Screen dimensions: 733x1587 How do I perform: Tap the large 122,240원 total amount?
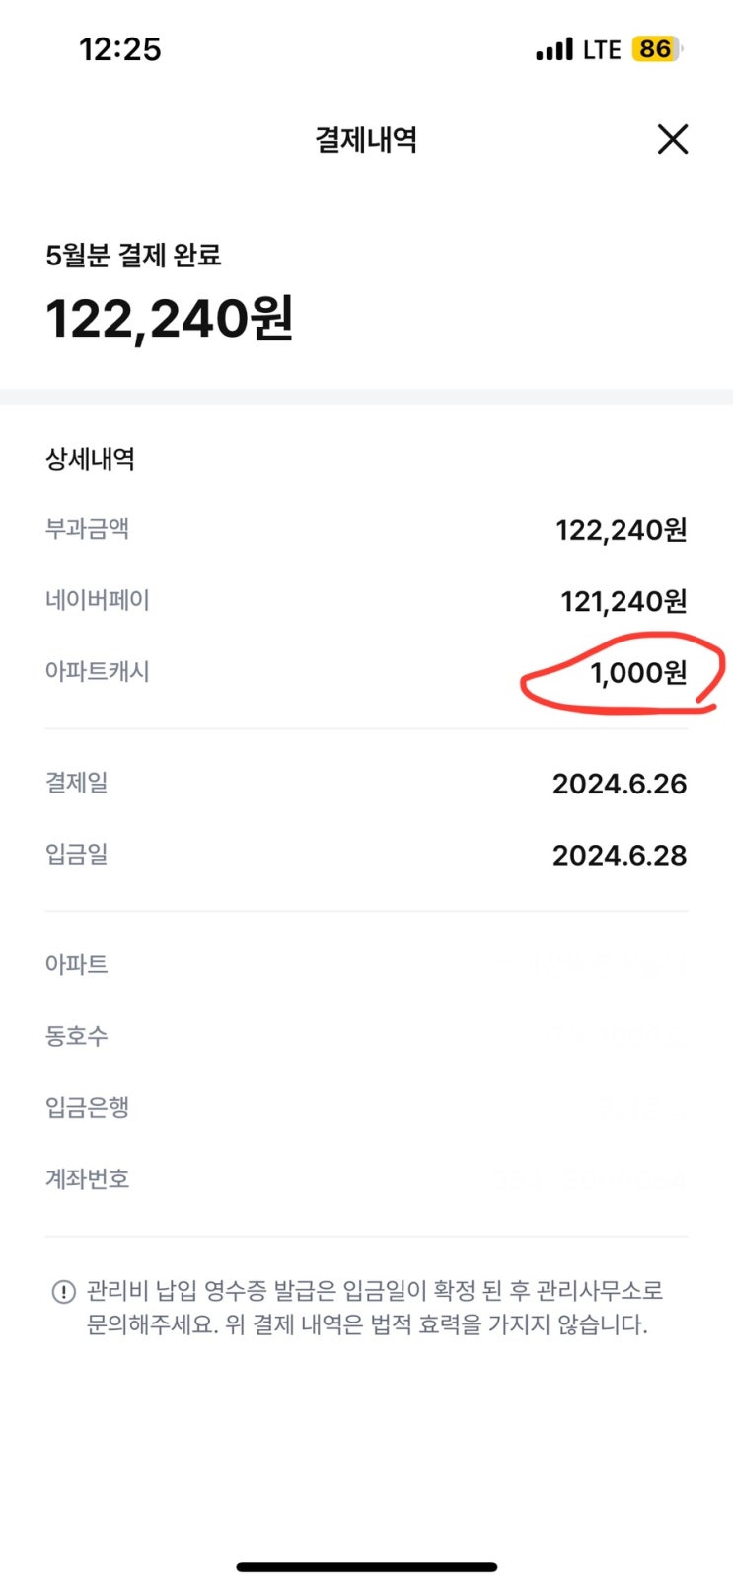pyautogui.click(x=170, y=319)
